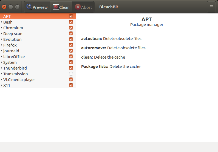The width and height of the screenshot is (218, 152).
Task: Expand the Bash tree node arrow
Action: click(1, 22)
